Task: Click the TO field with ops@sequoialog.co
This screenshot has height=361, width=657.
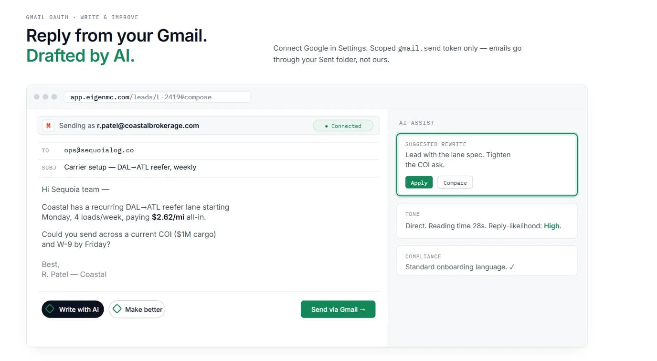Action: tap(209, 150)
